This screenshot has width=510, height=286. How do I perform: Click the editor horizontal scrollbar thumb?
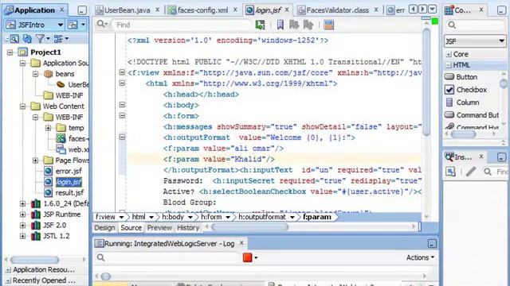249,227
